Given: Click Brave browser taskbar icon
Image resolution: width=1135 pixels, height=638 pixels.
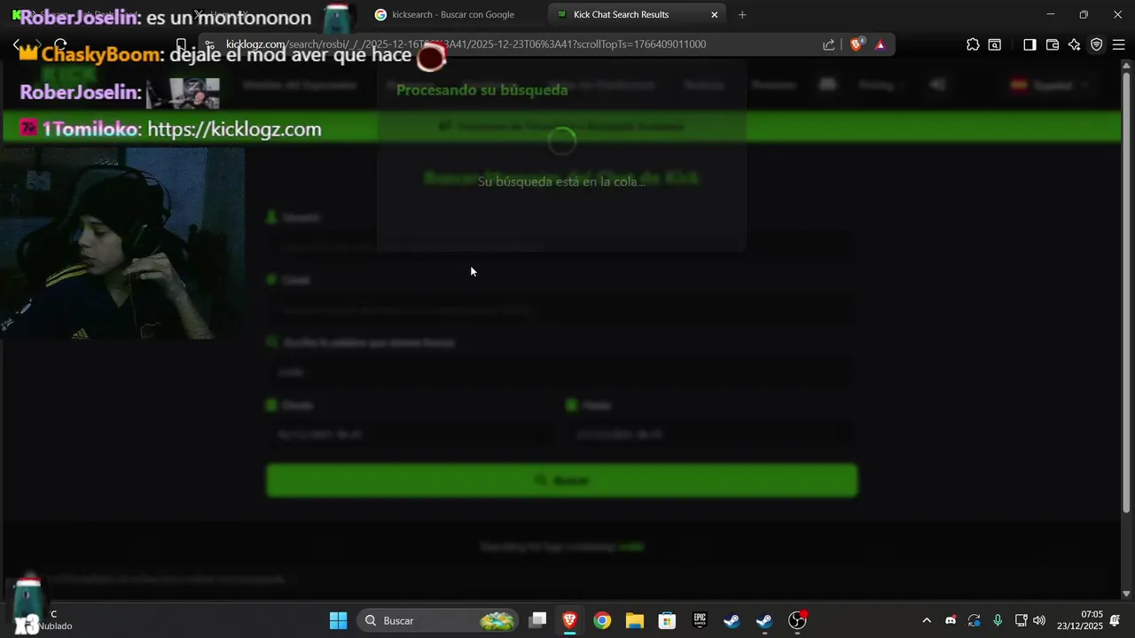Looking at the screenshot, I should pos(569,620).
